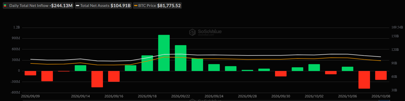Select the green inflow bar for 2026/10/06
This screenshot has height=101, width=405.
point(348,69)
